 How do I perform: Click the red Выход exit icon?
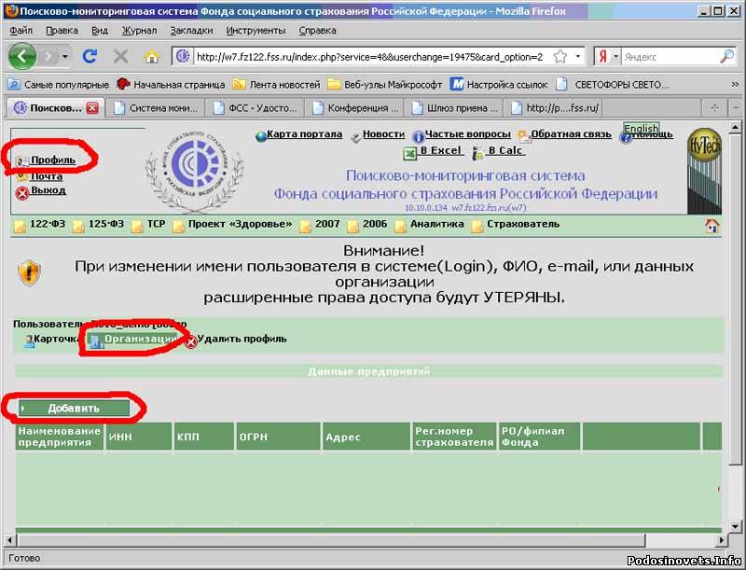[21, 193]
